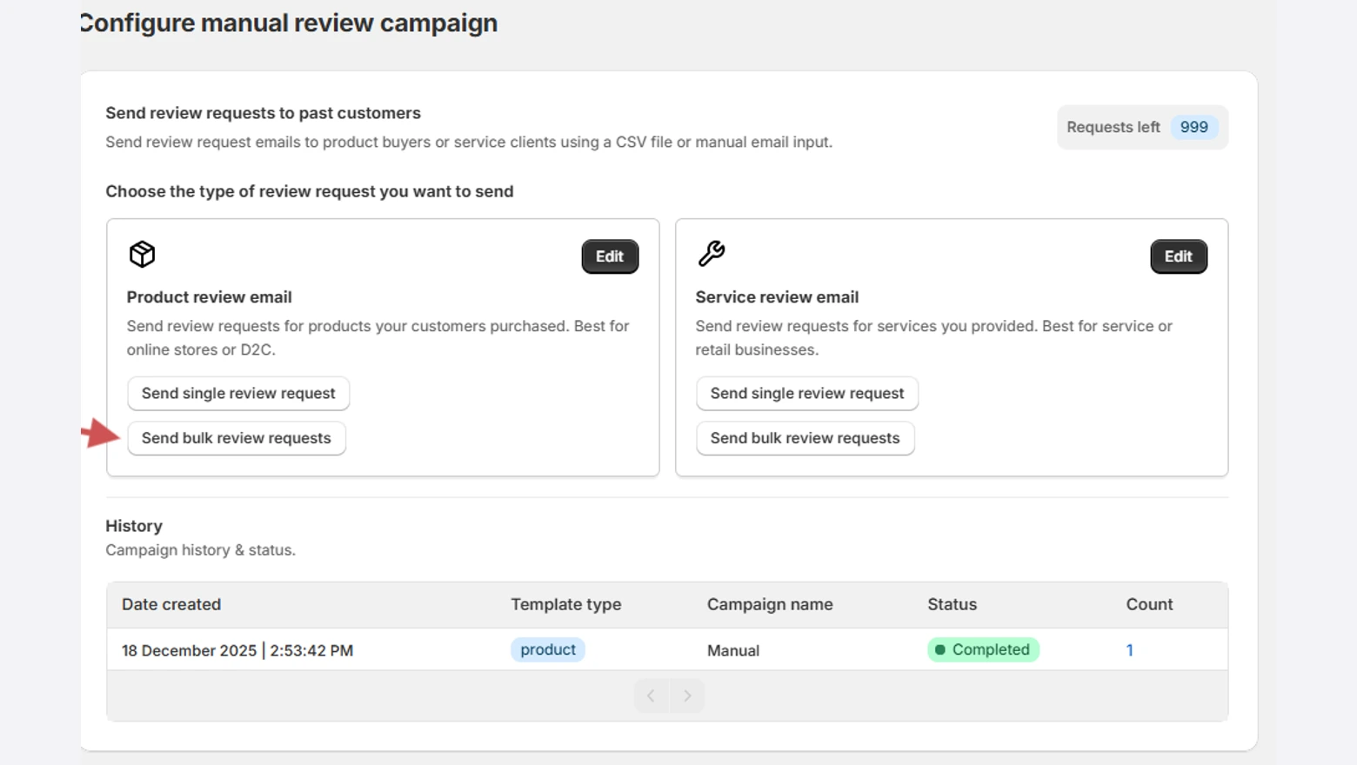Image resolution: width=1357 pixels, height=765 pixels.
Task: Send bulk review requests for products
Action: [237, 438]
